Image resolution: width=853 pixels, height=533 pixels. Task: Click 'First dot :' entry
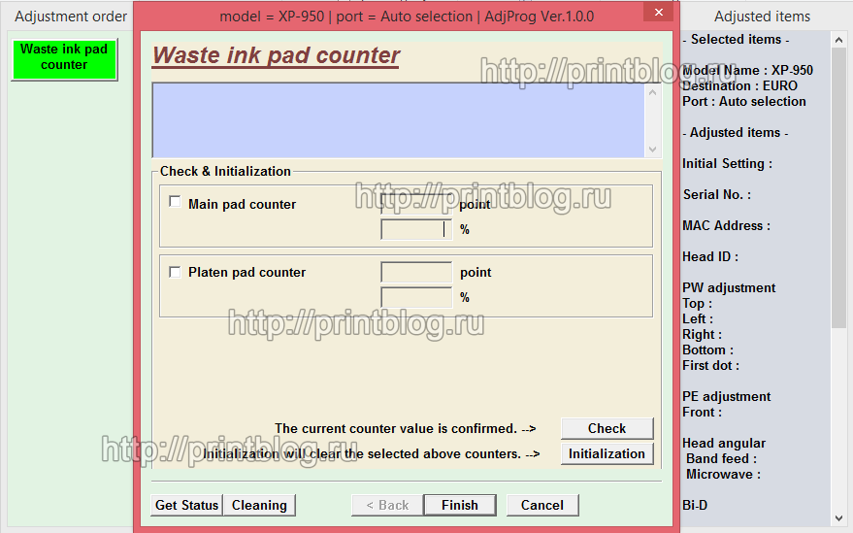(x=710, y=365)
